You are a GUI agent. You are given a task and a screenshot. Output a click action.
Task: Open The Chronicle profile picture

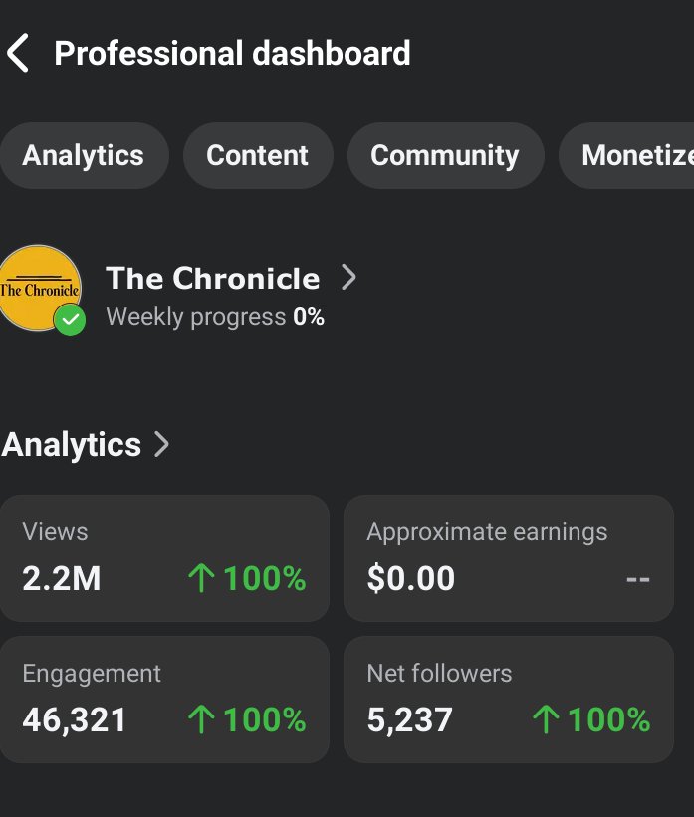tap(40, 288)
